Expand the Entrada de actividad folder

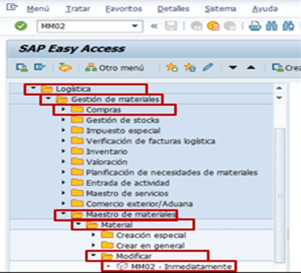(x=63, y=183)
